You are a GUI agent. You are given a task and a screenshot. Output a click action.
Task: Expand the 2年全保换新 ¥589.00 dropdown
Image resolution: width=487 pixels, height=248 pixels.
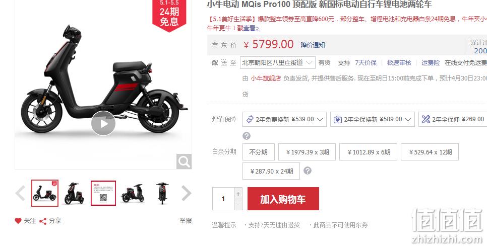[x=373, y=119]
